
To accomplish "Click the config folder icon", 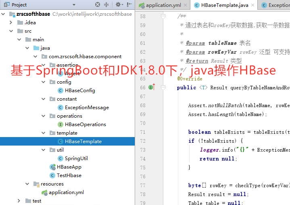I will pyautogui.click(x=52, y=82).
